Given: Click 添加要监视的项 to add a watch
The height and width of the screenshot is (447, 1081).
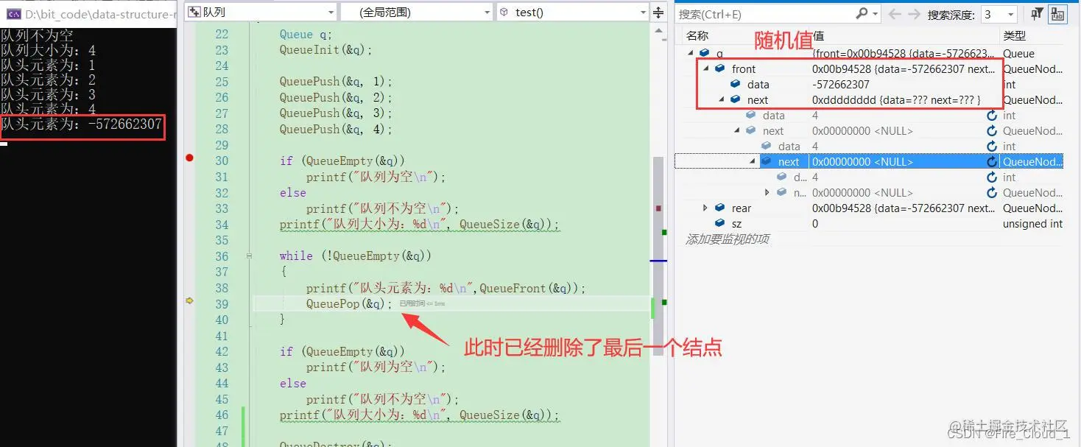Looking at the screenshot, I should coord(728,239).
